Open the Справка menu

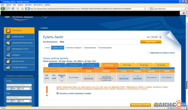(48, 5)
